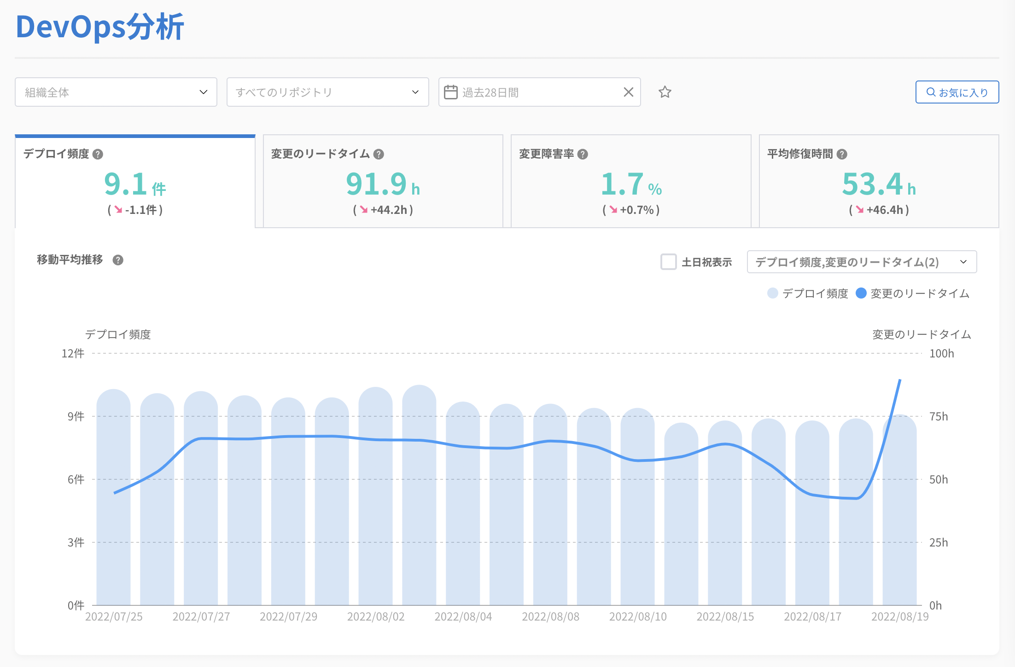Click help icon next to 平均修復時間
This screenshot has height=667, width=1015.
(x=842, y=154)
